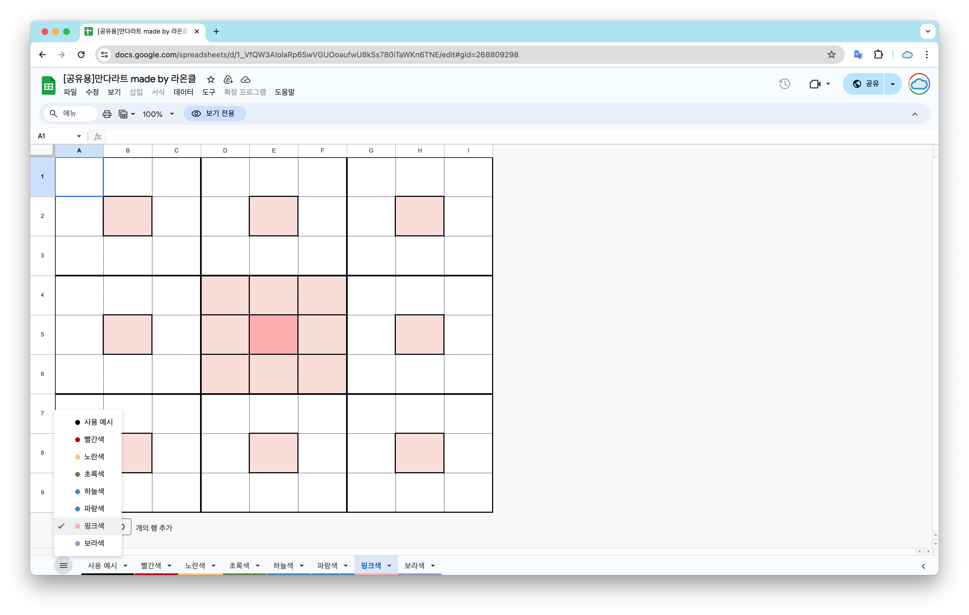969x615 pixels.
Task: Open the all sheets list hamburger button
Action: tap(63, 566)
